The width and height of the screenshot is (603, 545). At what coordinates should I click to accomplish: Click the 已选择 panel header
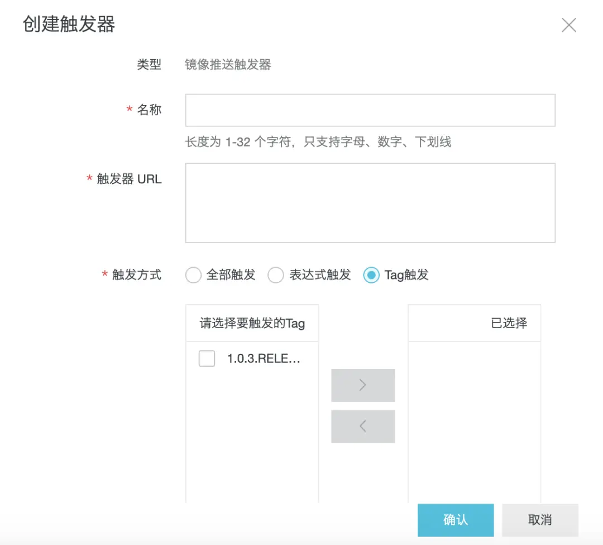[509, 323]
